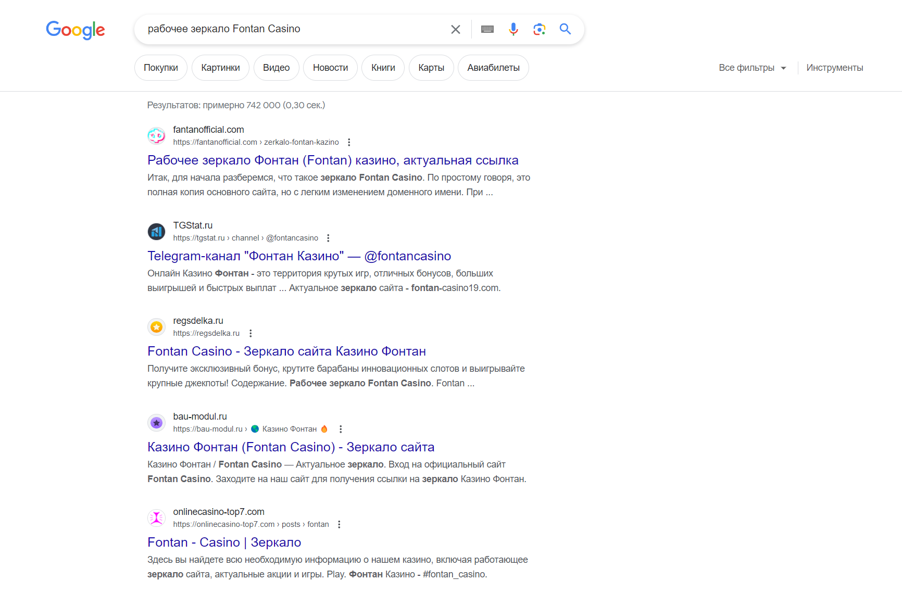Open the Инструменты search tools
This screenshot has width=902, height=593.
[834, 68]
